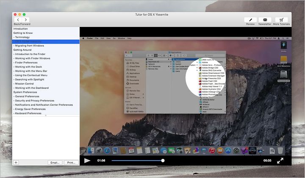
Task: Open Security and Privacy Preferences lesson
Action: click(46, 101)
